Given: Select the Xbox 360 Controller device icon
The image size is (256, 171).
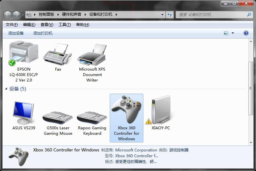Looking at the screenshot, I should pyautogui.click(x=126, y=110).
